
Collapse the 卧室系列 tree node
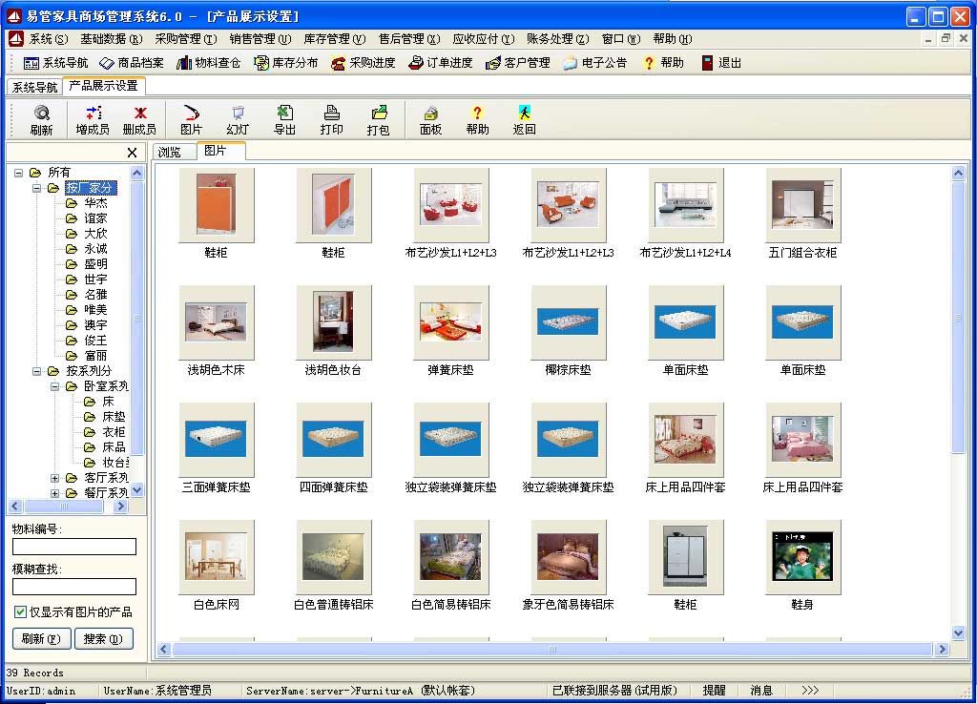[55, 386]
